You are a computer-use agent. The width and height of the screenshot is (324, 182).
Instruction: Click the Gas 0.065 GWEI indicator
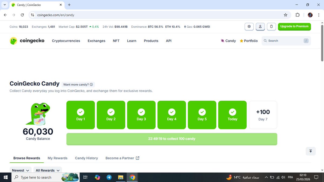(x=197, y=27)
